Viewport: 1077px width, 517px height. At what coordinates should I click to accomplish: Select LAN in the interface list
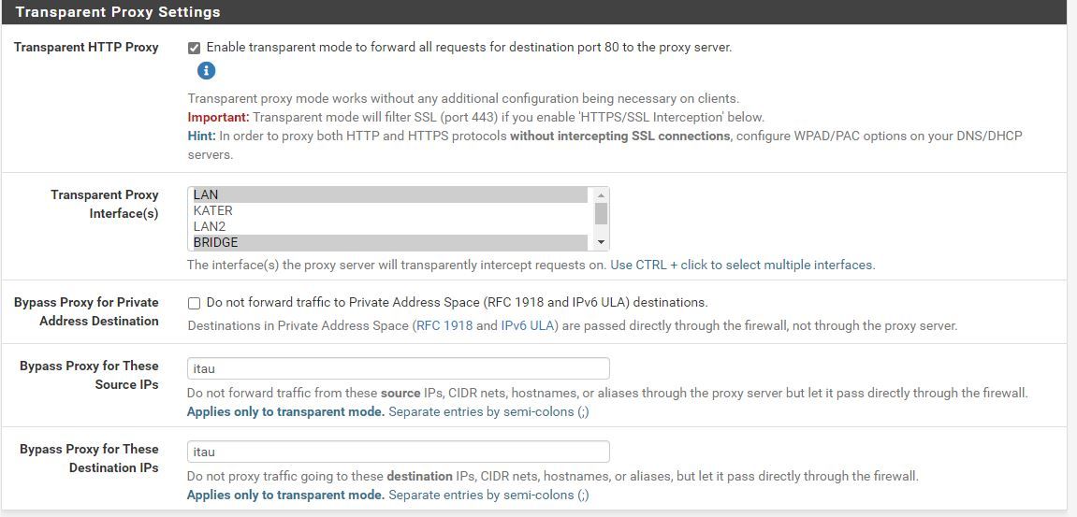pyautogui.click(x=389, y=194)
